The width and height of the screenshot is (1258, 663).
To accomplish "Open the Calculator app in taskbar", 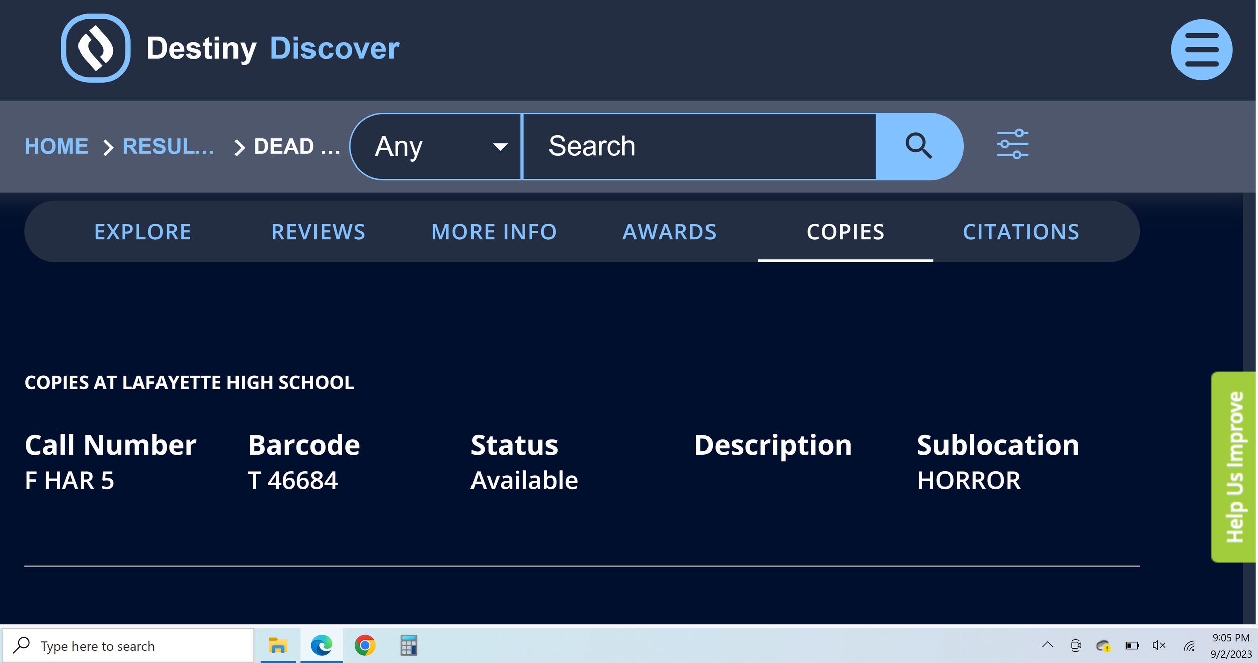I will 409,645.
